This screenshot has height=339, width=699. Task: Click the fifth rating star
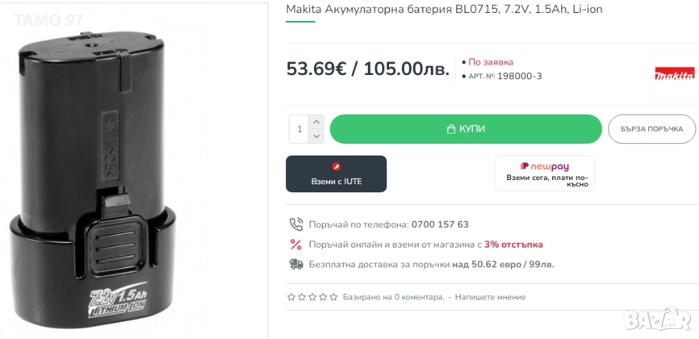point(334,297)
